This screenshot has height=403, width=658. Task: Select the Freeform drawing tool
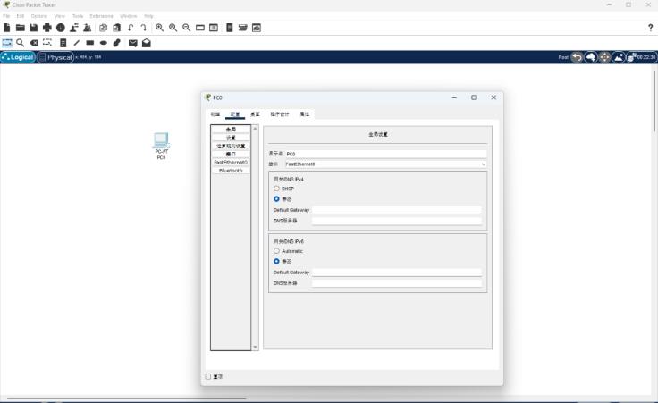116,43
